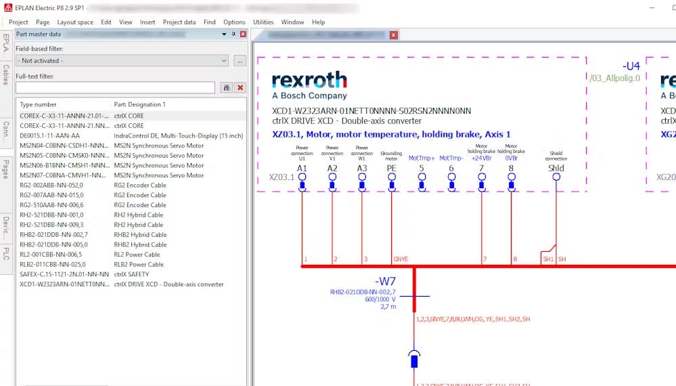Open the Find menu
The height and width of the screenshot is (386, 676).
[210, 22]
